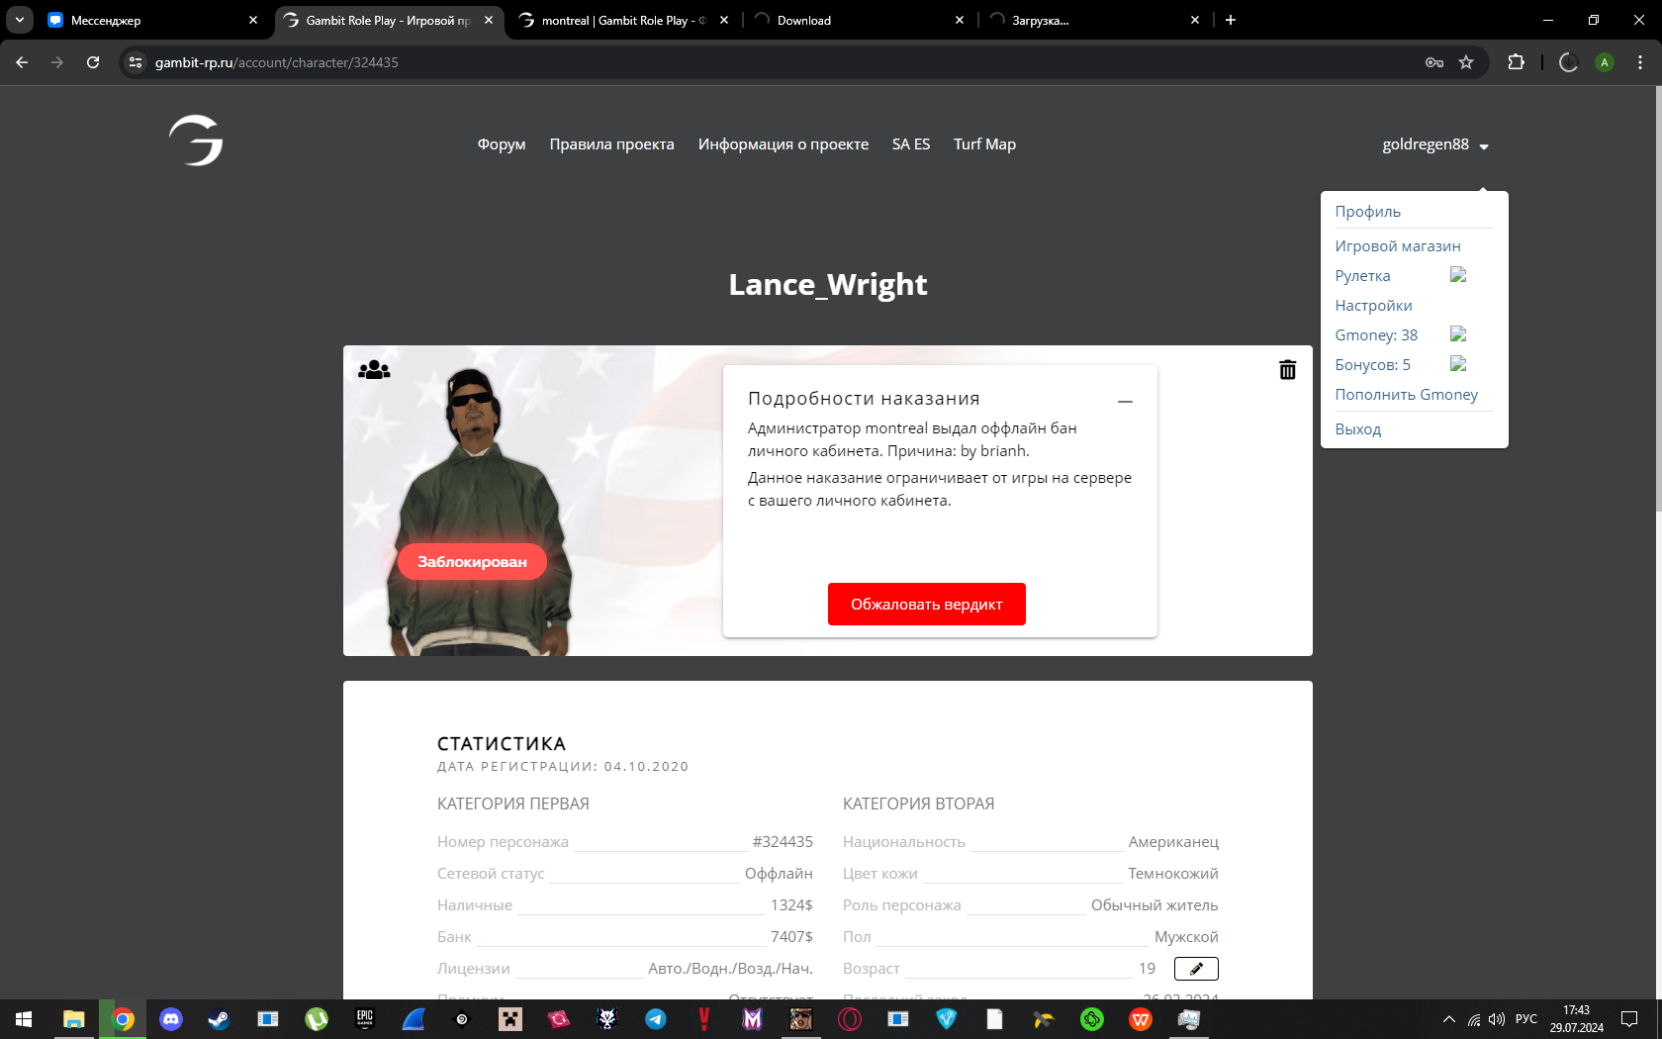
Task: Click the Turf Map navigation link
Action: (x=984, y=144)
